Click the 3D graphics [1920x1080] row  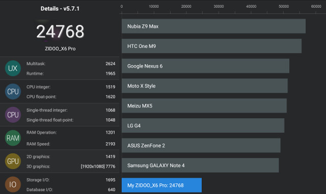coord(71,167)
